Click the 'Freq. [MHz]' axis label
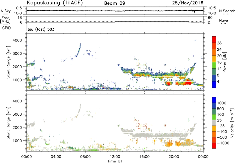The height and width of the screenshot is (163, 235). (x=5, y=20)
